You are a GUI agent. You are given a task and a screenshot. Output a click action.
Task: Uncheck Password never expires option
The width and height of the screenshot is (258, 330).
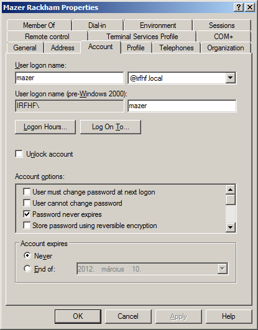click(x=27, y=214)
